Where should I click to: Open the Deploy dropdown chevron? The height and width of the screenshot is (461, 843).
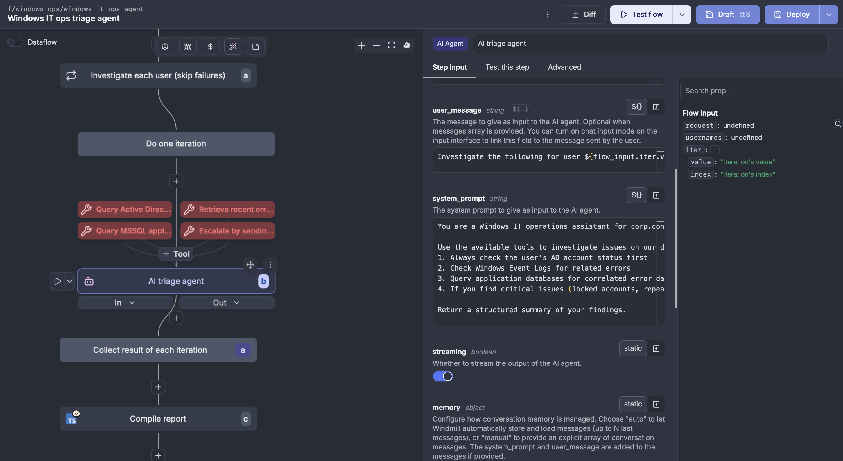click(829, 14)
